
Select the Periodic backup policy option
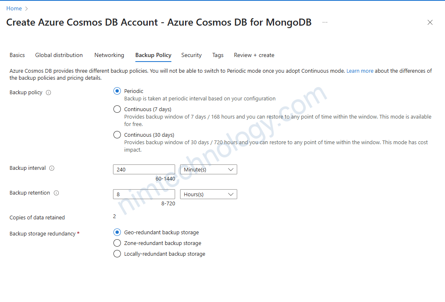[117, 91]
